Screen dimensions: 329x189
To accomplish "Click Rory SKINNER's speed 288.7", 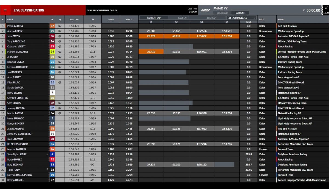I will click(x=248, y=165).
